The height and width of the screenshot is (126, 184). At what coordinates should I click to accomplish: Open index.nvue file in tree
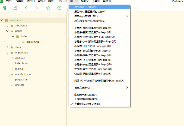pos(33,42)
